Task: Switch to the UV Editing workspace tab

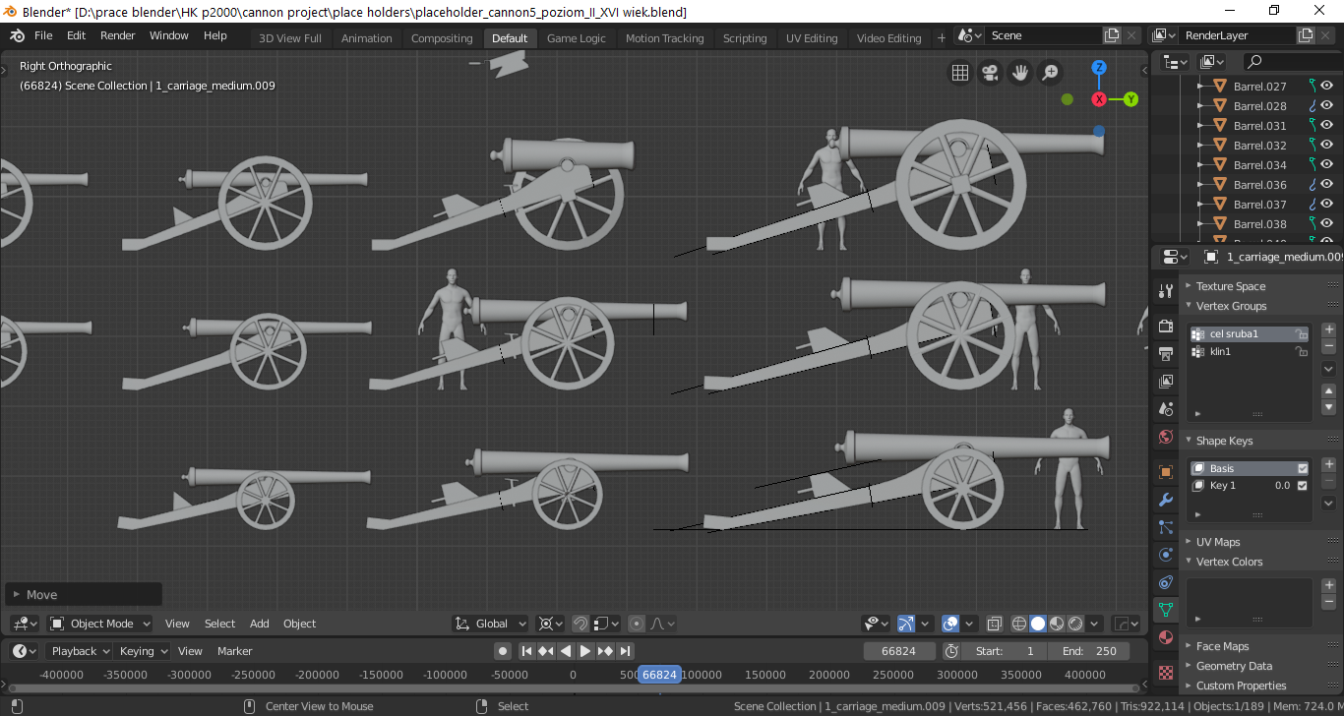Action: click(x=812, y=38)
